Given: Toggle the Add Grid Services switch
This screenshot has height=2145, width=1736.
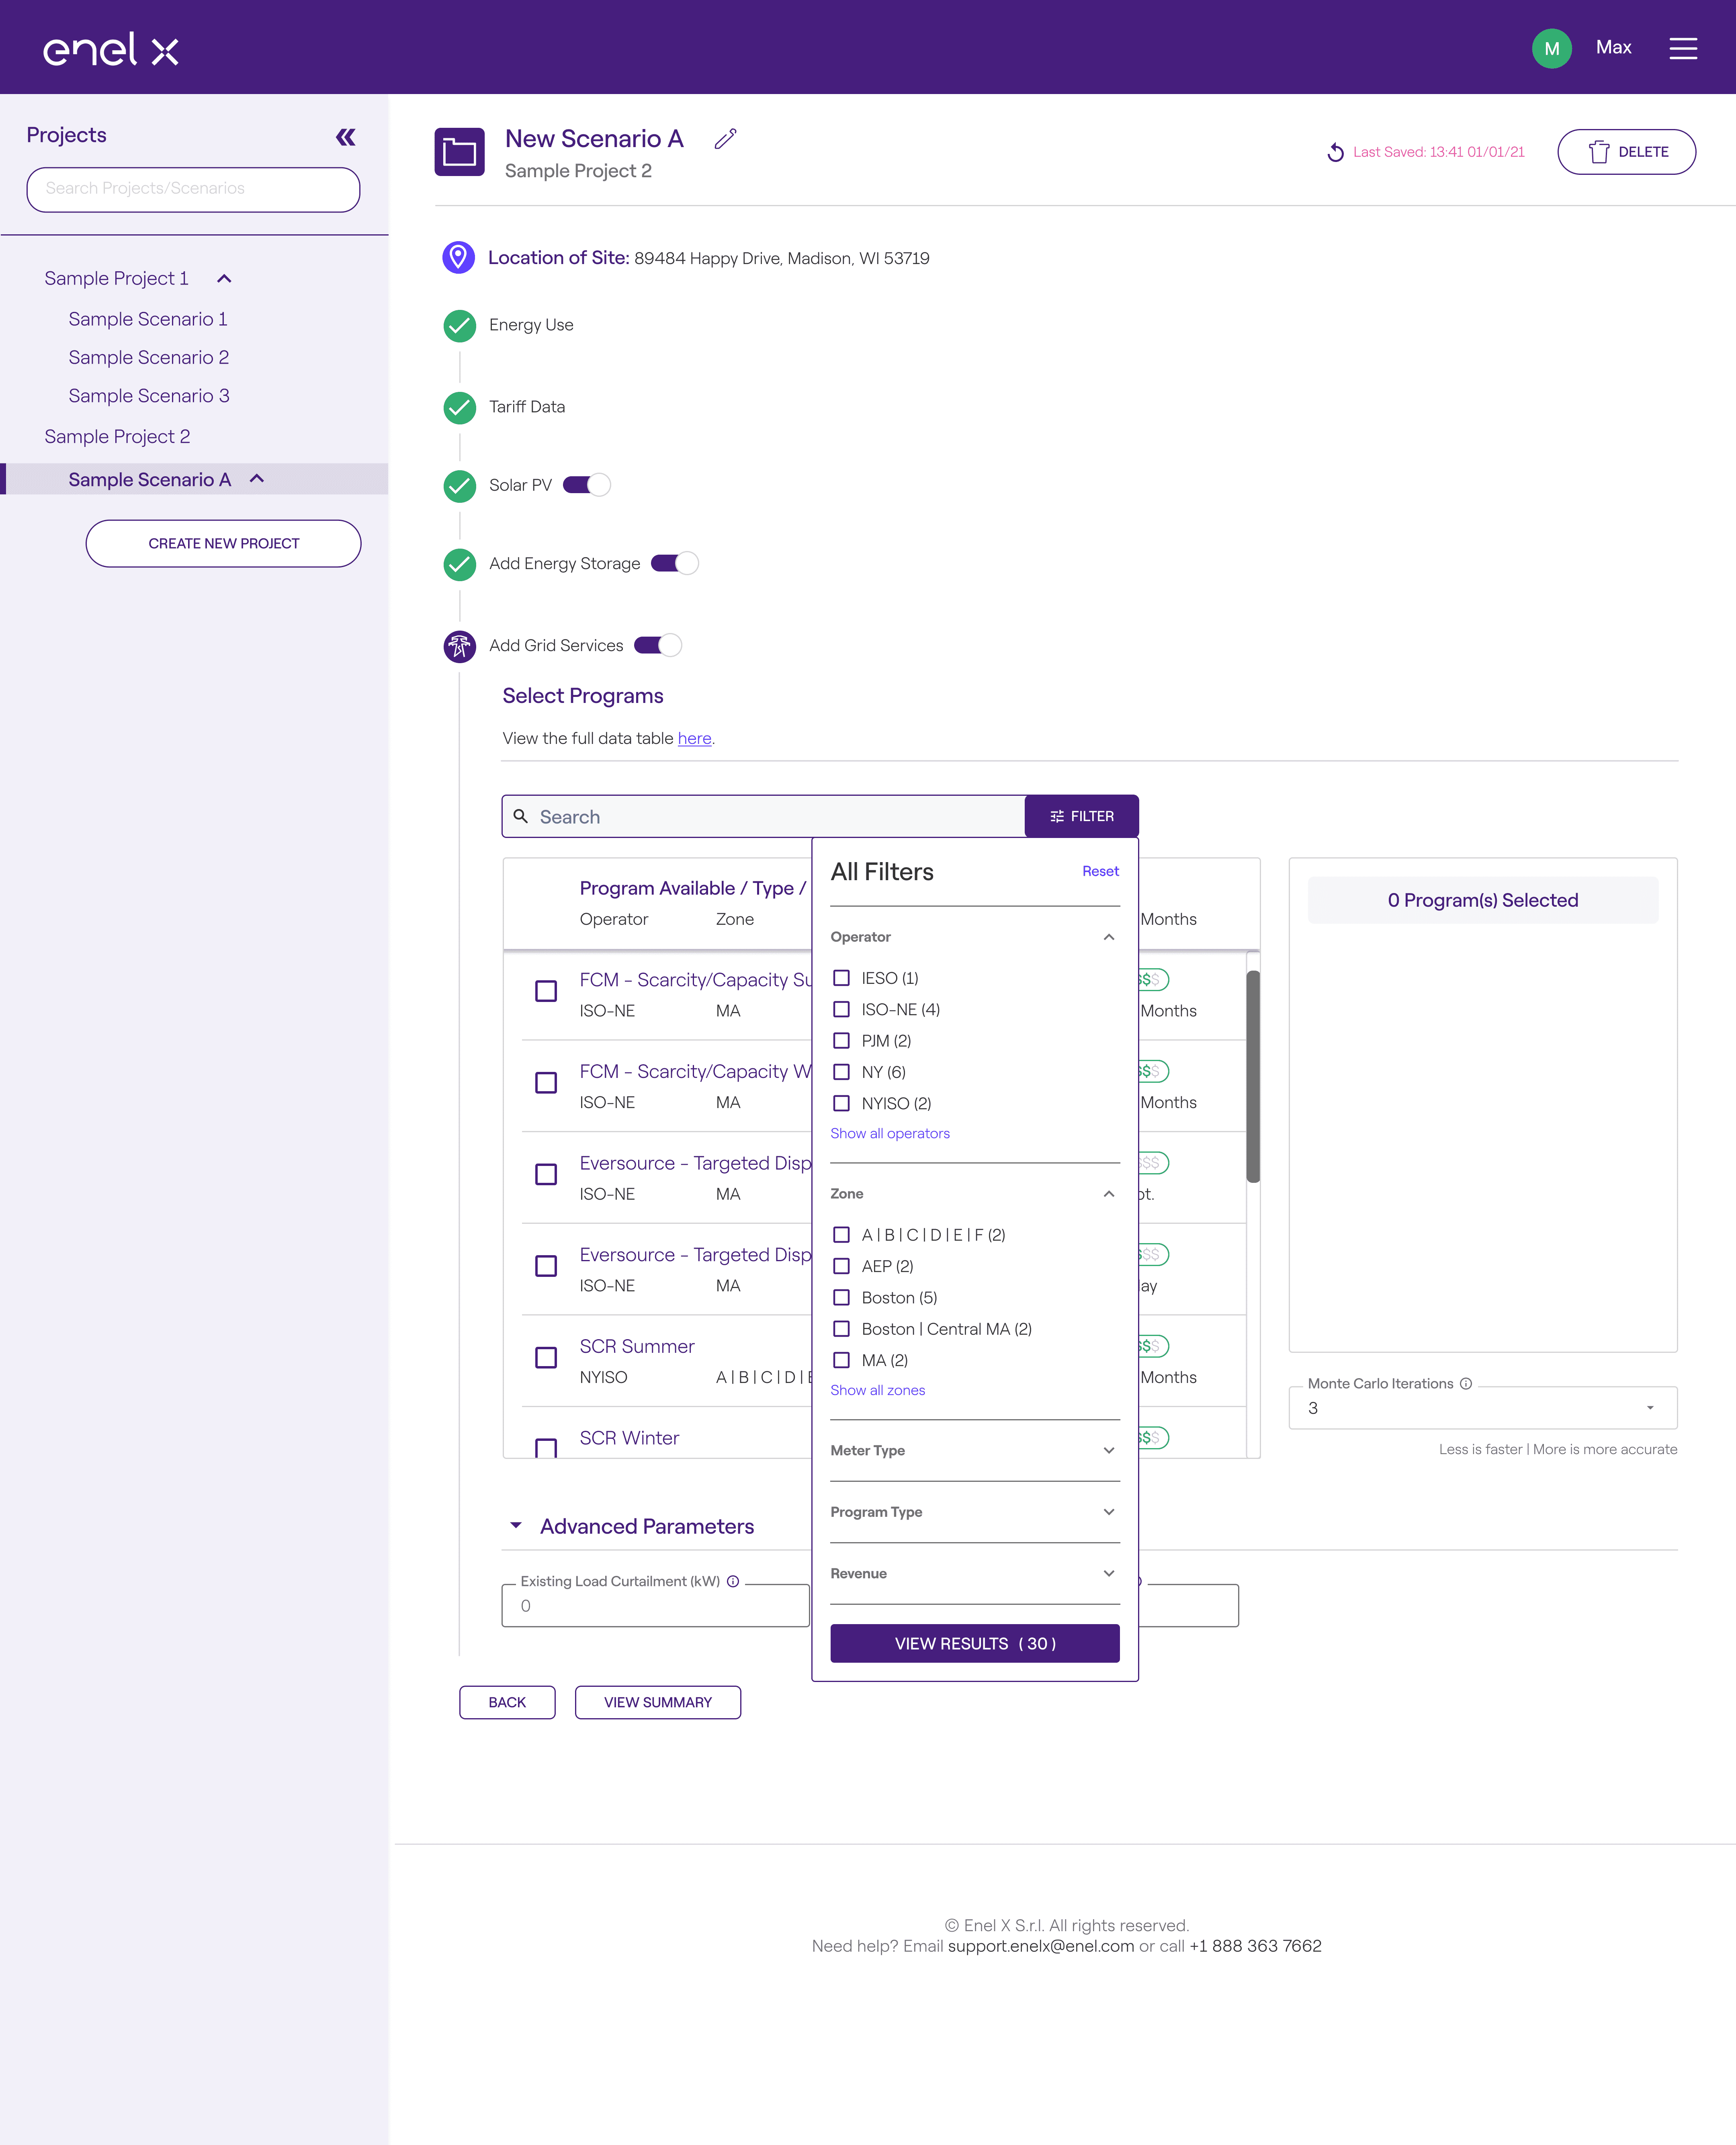Looking at the screenshot, I should tap(657, 645).
